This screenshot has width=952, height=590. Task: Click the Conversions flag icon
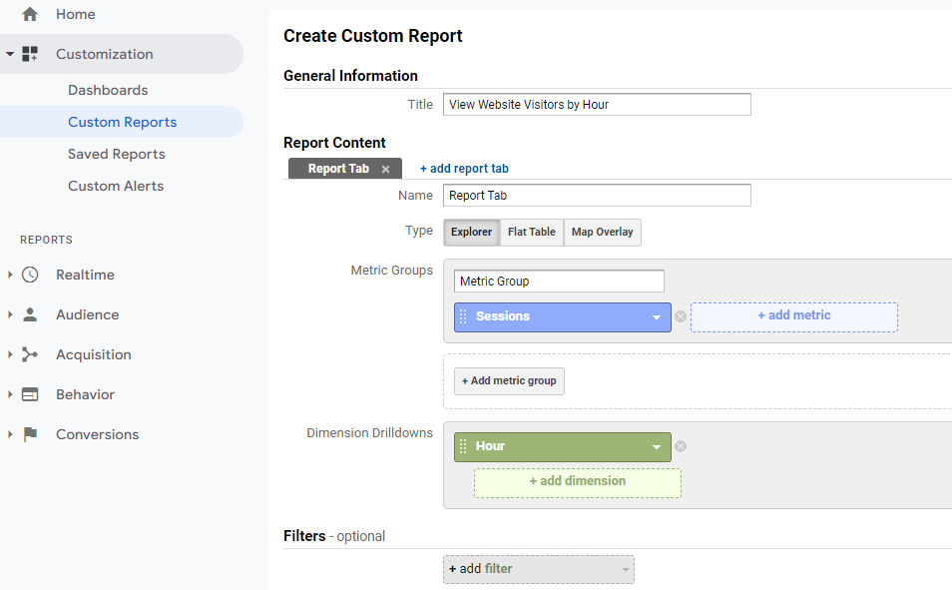pos(30,434)
